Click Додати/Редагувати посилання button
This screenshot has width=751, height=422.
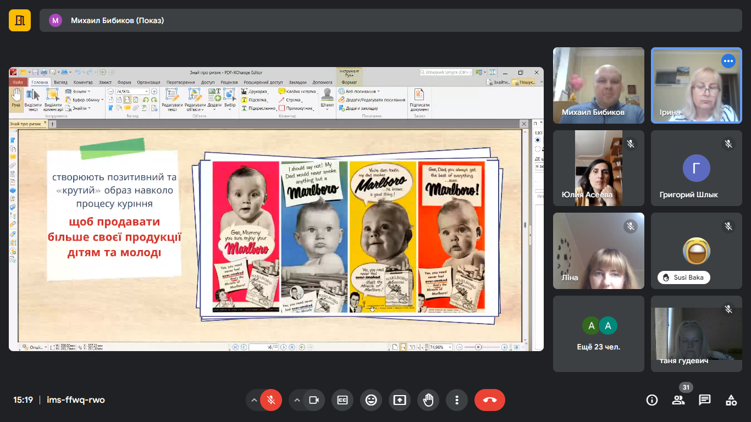coord(371,100)
